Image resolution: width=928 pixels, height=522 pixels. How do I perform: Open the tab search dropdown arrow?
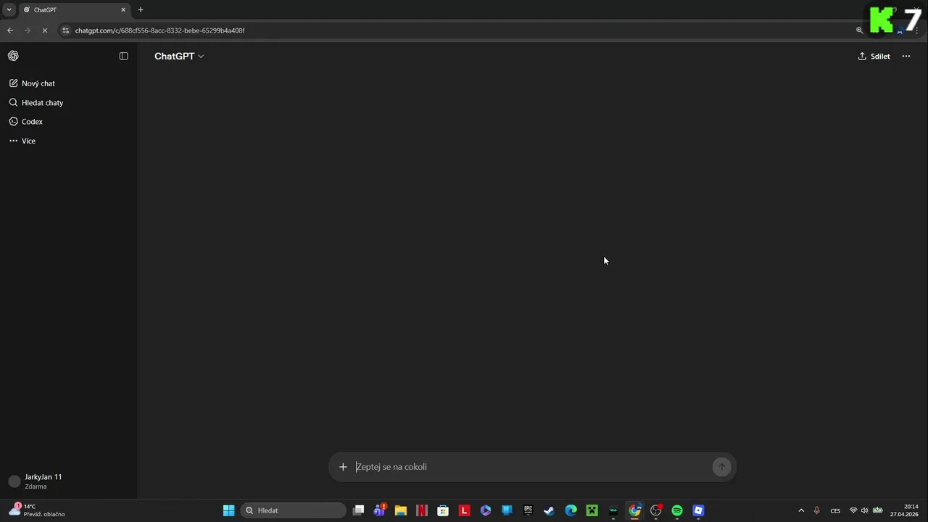point(9,10)
